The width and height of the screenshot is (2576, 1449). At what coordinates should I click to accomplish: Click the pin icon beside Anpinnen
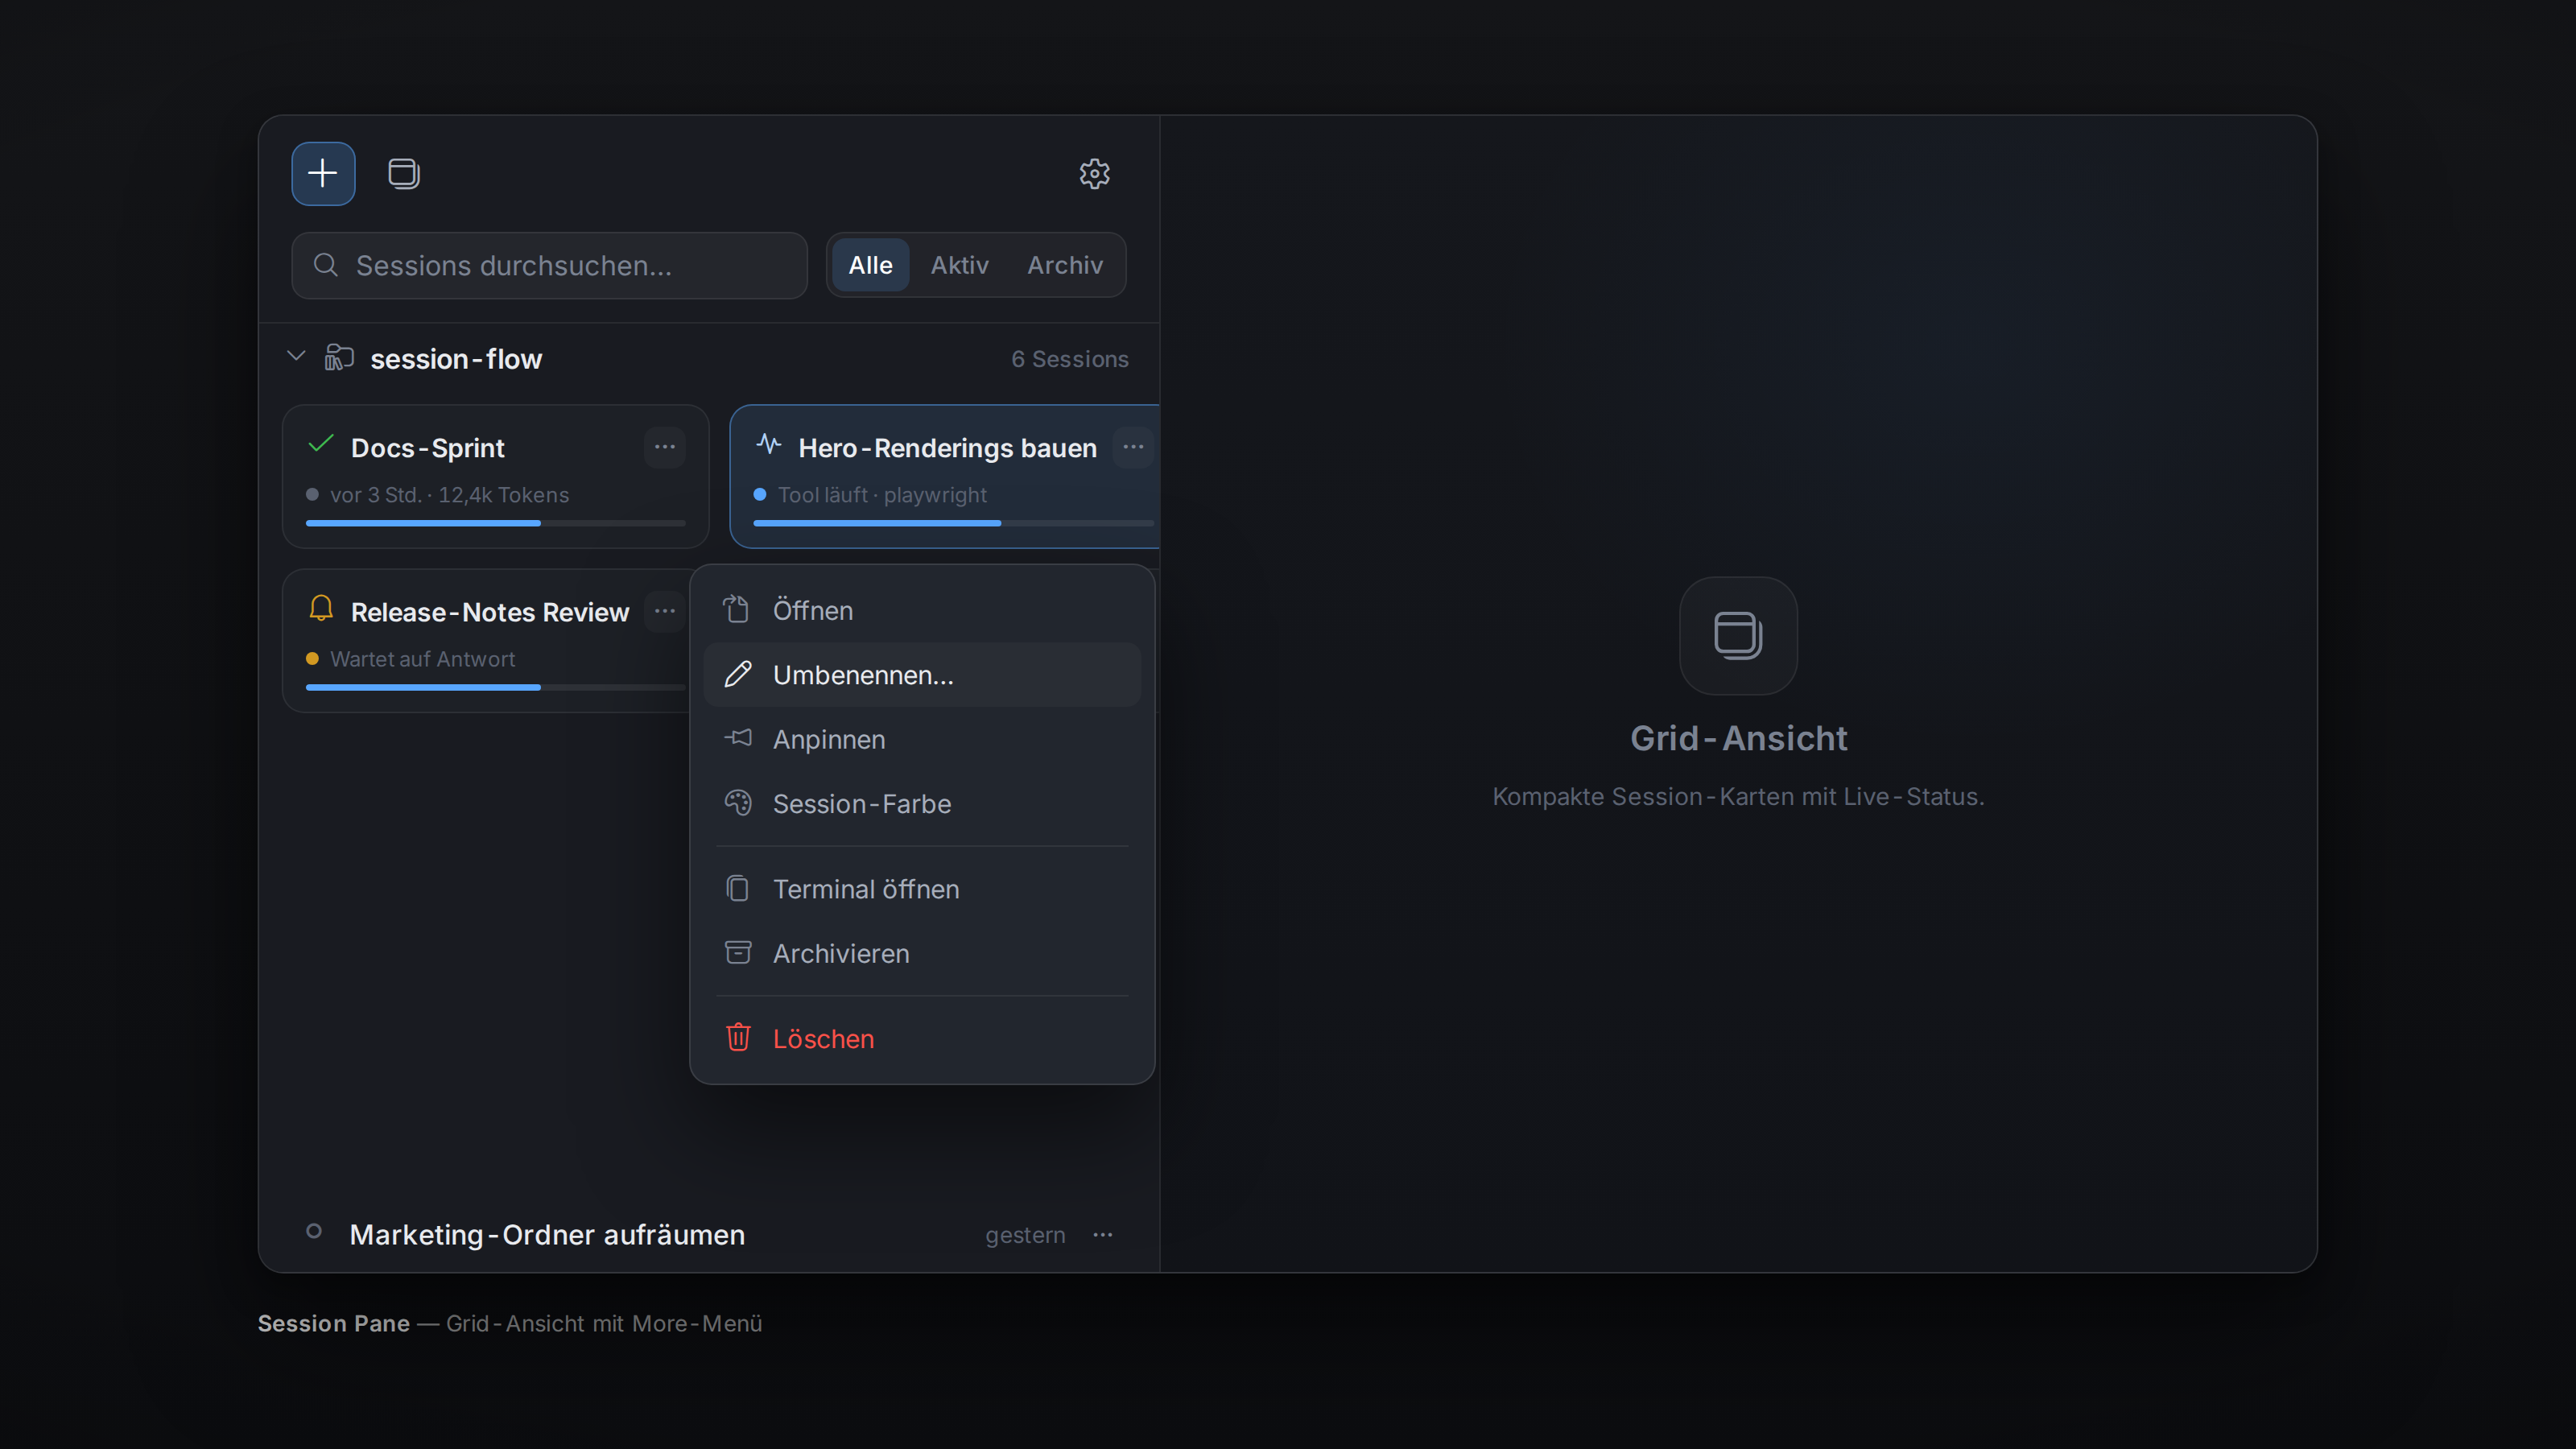[738, 738]
